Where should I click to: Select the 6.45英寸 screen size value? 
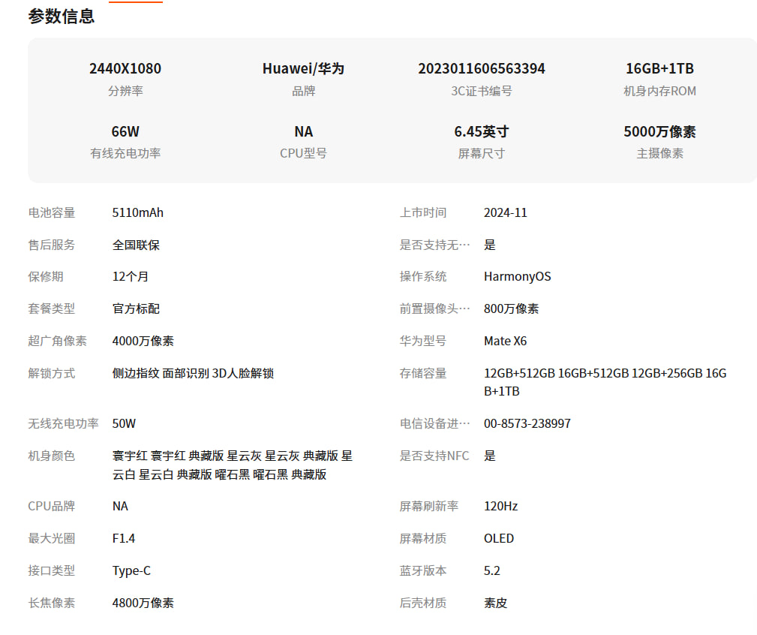[481, 131]
